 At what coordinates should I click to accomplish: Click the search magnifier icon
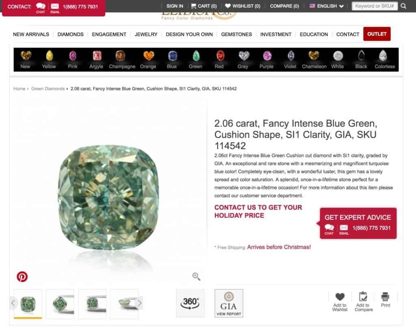click(403, 6)
